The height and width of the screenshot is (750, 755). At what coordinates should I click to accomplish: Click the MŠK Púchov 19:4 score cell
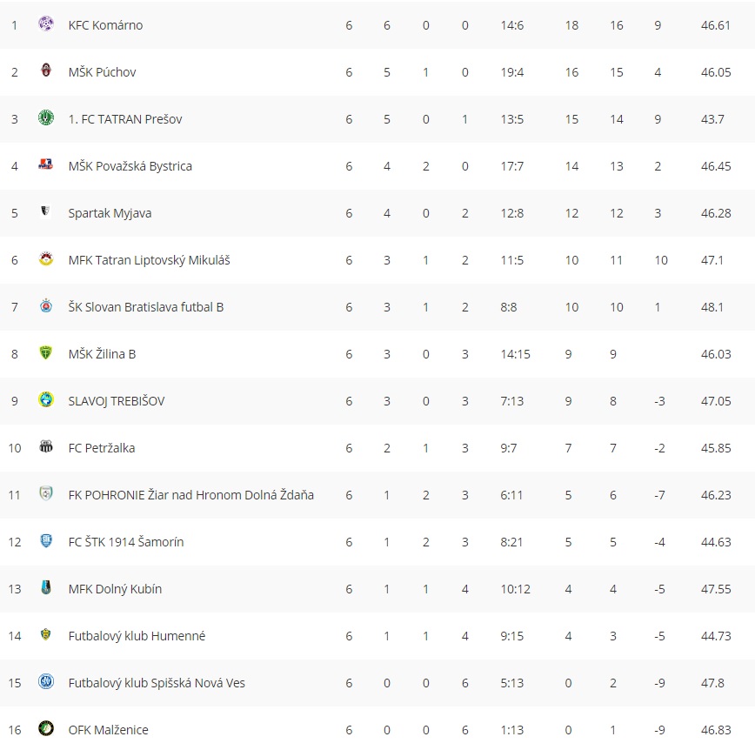[x=513, y=72]
